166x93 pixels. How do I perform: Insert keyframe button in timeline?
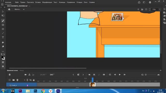(78, 75)
